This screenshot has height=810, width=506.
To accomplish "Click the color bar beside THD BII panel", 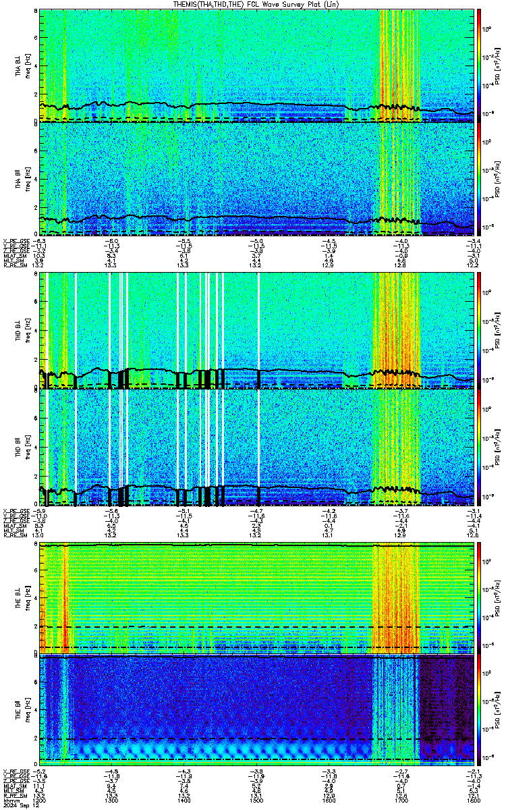I will pos(479,447).
